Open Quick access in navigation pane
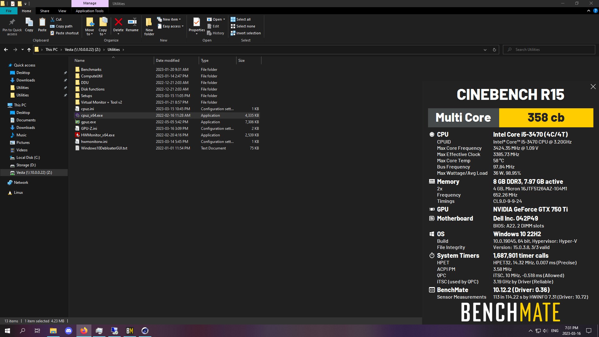Viewport: 599px width, 337px height. tap(24, 65)
